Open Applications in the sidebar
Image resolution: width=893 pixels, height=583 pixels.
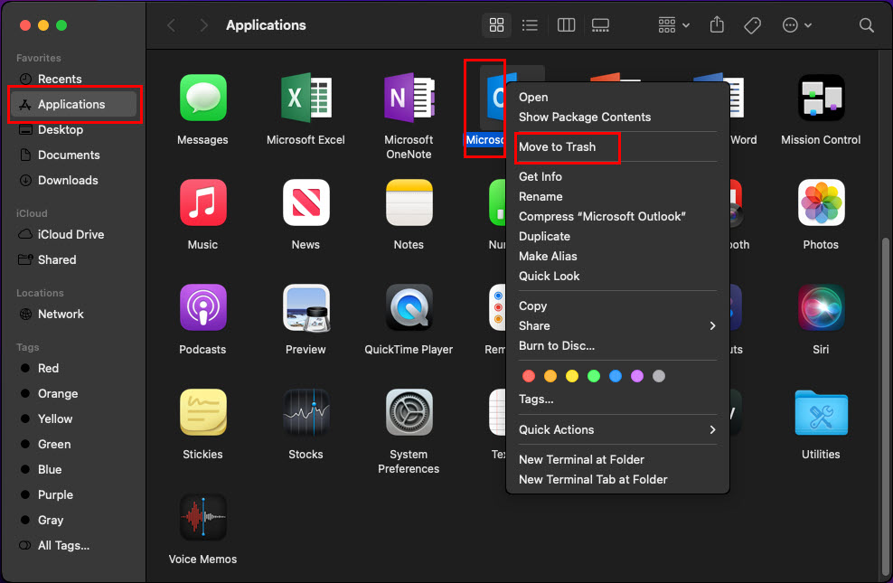pos(73,104)
